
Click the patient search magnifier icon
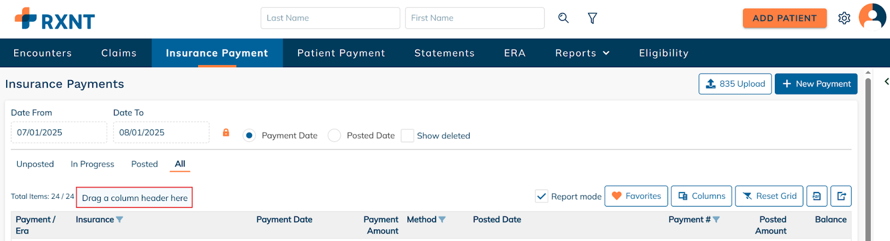point(563,18)
